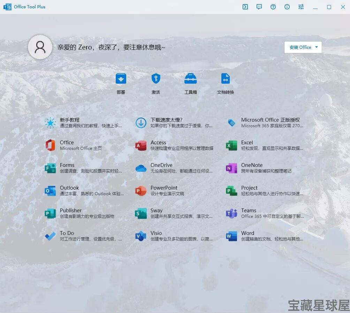The image size is (350, 313).
Task: Click the 工具箱 label text
Action: click(x=191, y=92)
